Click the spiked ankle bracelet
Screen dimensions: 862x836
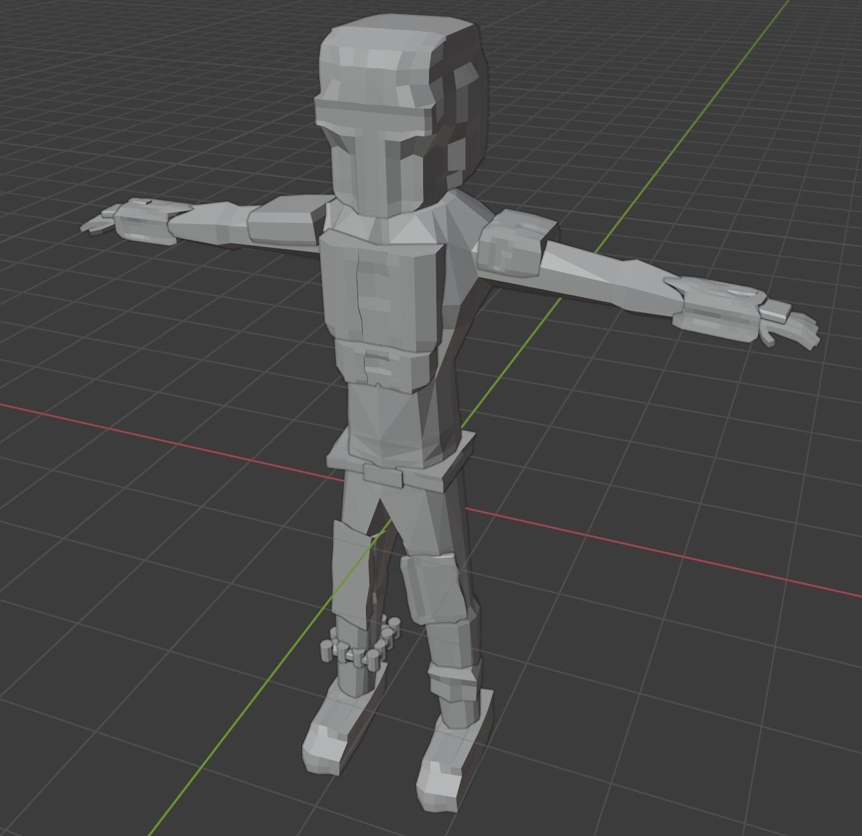pos(359,645)
